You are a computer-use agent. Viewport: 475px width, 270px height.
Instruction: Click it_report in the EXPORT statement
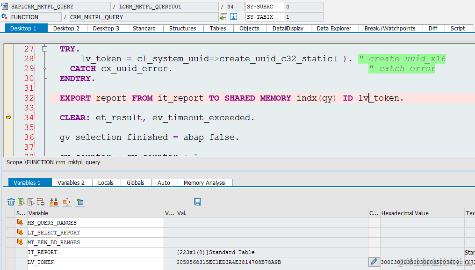tap(180, 98)
